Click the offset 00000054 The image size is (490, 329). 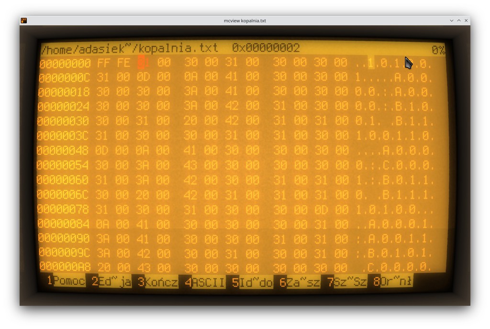(x=63, y=165)
